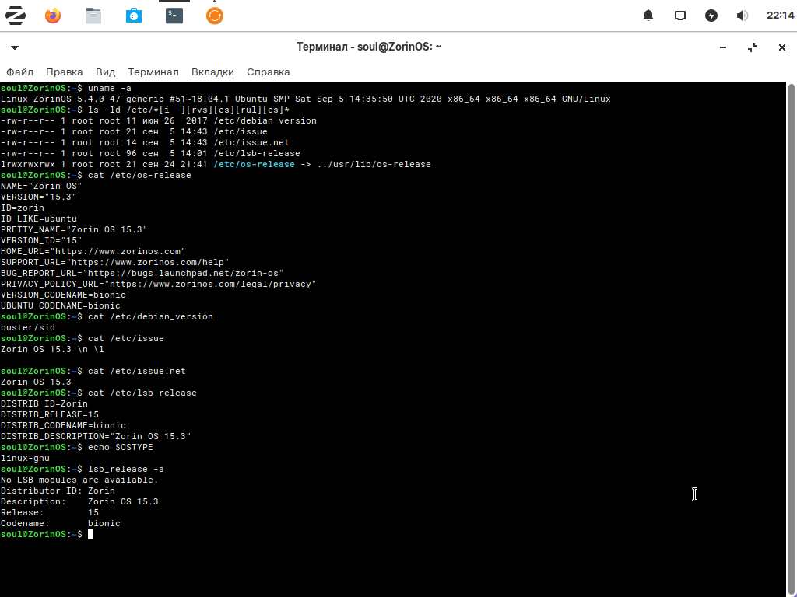Open the Файл menu
The height and width of the screenshot is (597, 797).
(19, 72)
